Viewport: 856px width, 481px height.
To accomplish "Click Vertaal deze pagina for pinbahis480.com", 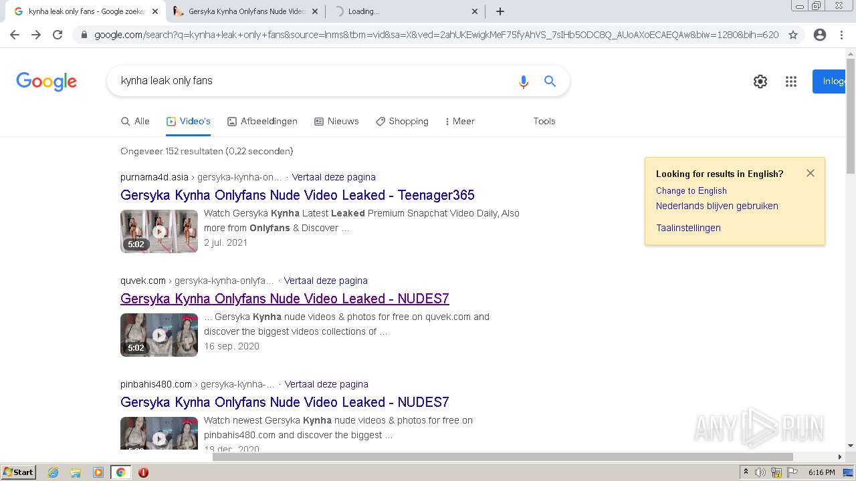I will (x=326, y=385).
